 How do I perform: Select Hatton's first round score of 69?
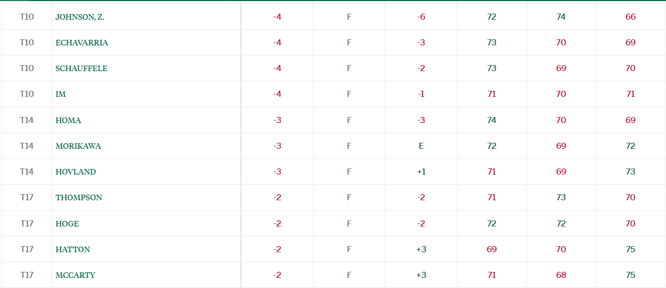[492, 249]
